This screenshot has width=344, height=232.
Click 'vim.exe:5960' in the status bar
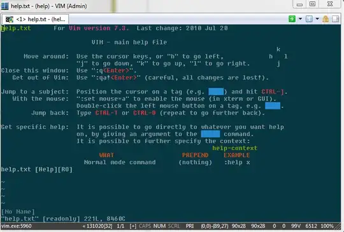17,226
